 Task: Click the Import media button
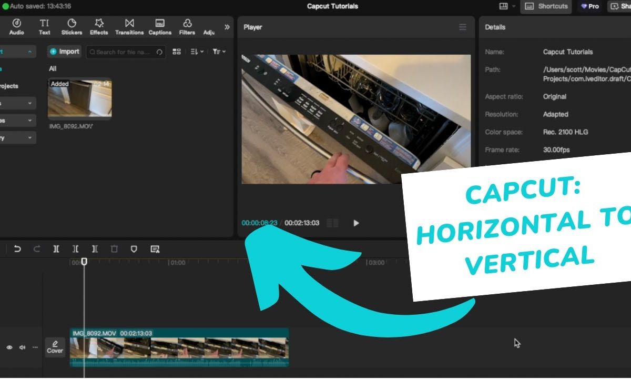pyautogui.click(x=64, y=52)
